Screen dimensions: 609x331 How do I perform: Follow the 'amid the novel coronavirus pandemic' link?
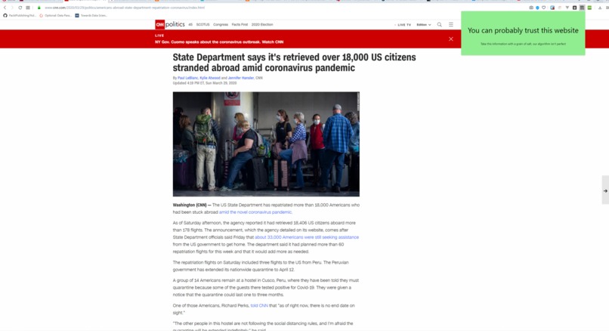click(255, 212)
